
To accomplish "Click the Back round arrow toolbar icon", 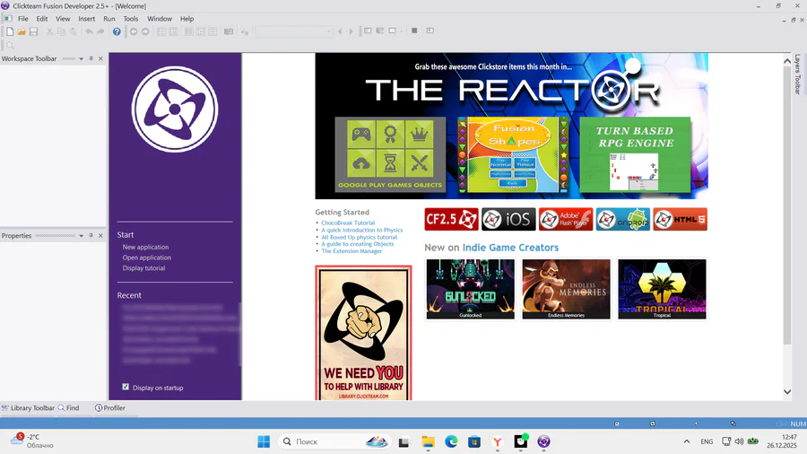I will pyautogui.click(x=134, y=32).
